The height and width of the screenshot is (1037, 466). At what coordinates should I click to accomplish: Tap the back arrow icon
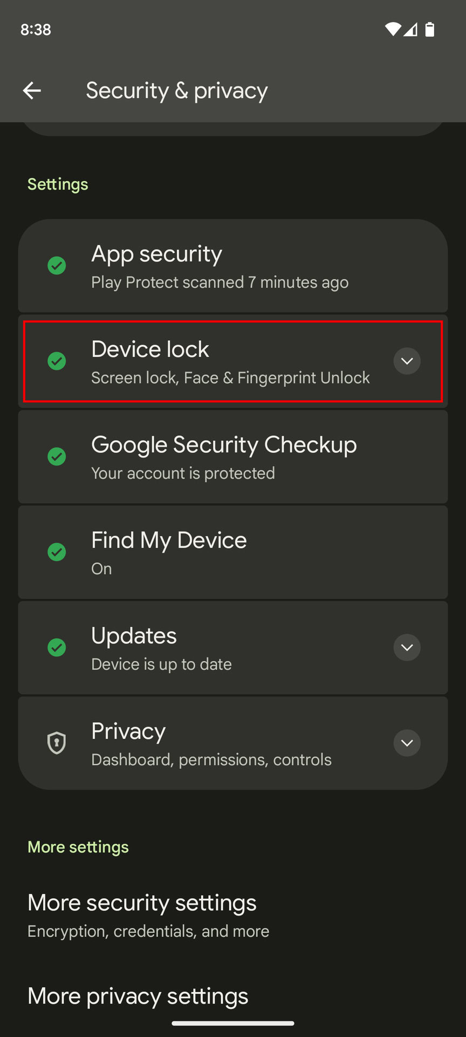[32, 91]
